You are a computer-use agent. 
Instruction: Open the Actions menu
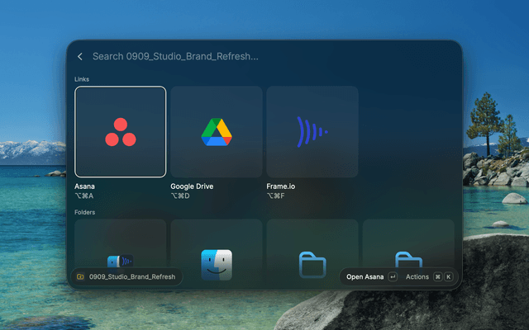pos(417,277)
